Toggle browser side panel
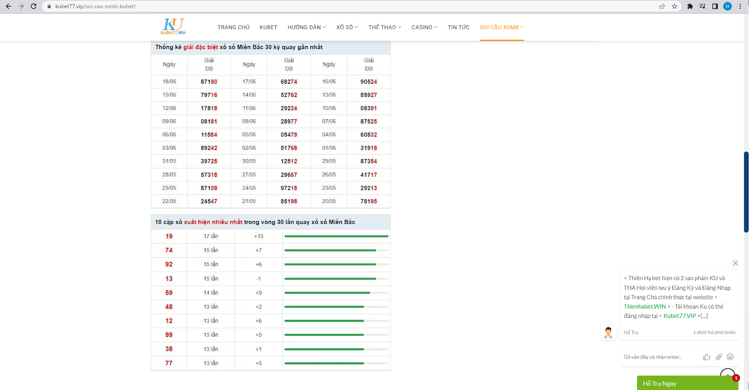Screen dimensions: 749x390 click(x=715, y=7)
